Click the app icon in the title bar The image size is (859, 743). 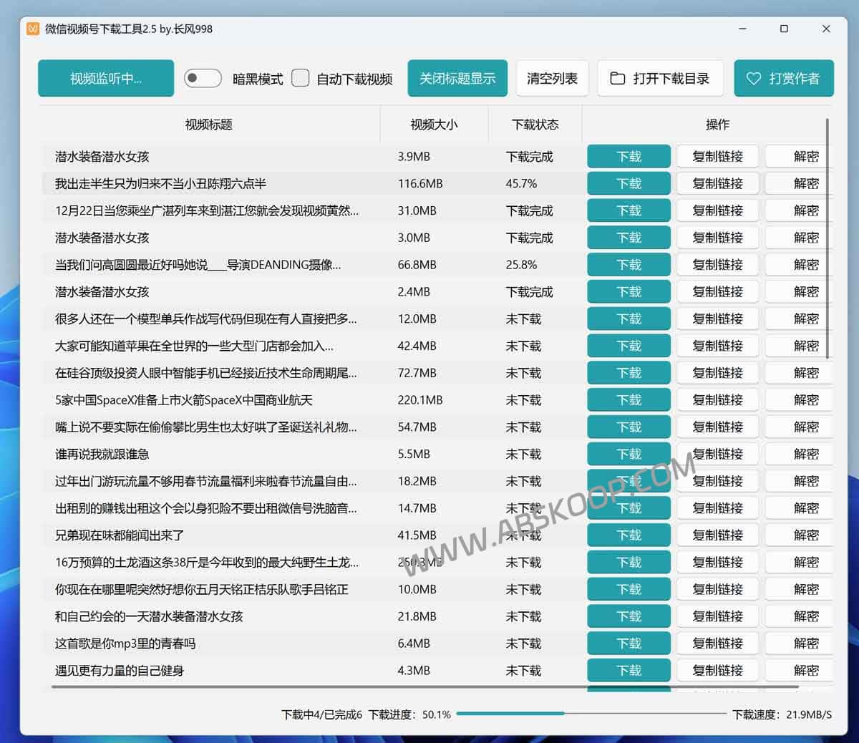pyautogui.click(x=31, y=29)
